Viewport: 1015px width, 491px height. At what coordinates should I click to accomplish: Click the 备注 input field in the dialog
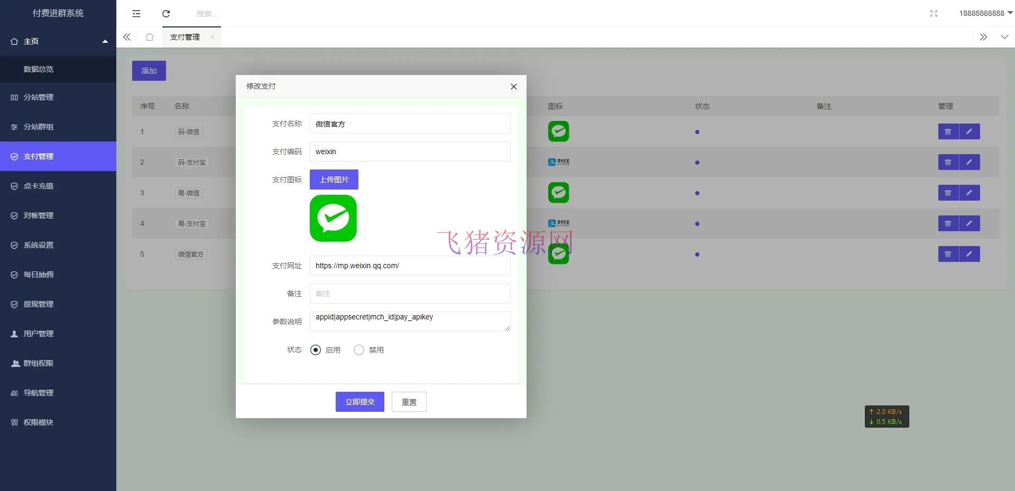pyautogui.click(x=410, y=294)
